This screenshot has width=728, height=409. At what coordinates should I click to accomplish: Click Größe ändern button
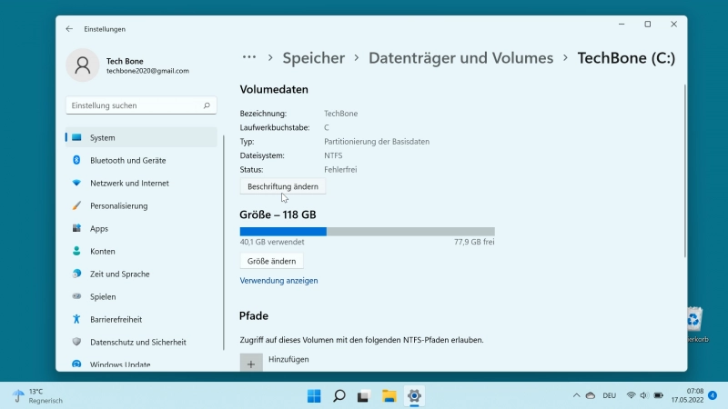click(271, 261)
